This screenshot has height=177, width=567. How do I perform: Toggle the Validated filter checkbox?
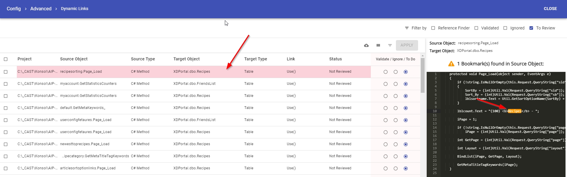click(476, 28)
